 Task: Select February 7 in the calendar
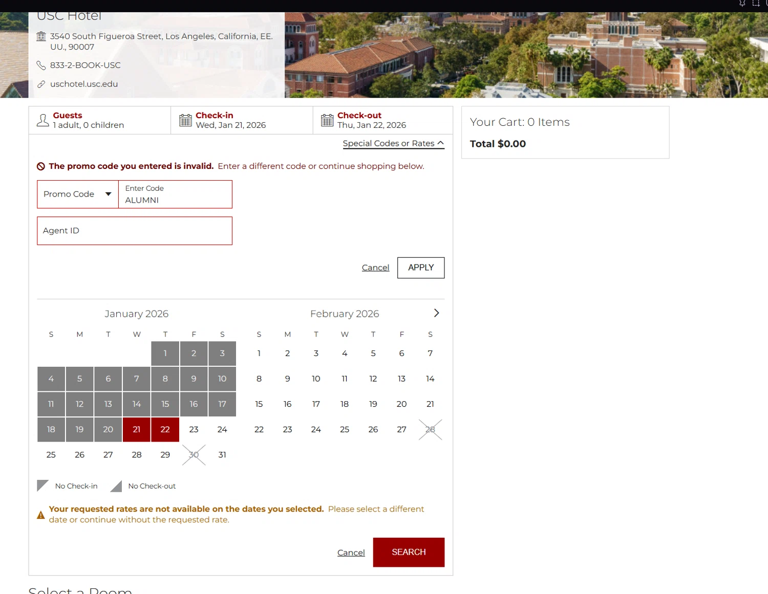(x=430, y=354)
